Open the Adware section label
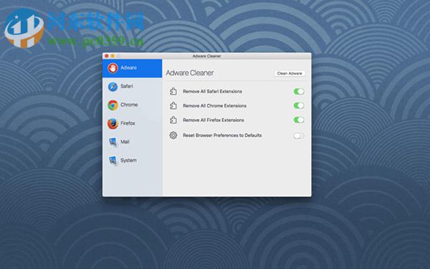 (x=128, y=67)
